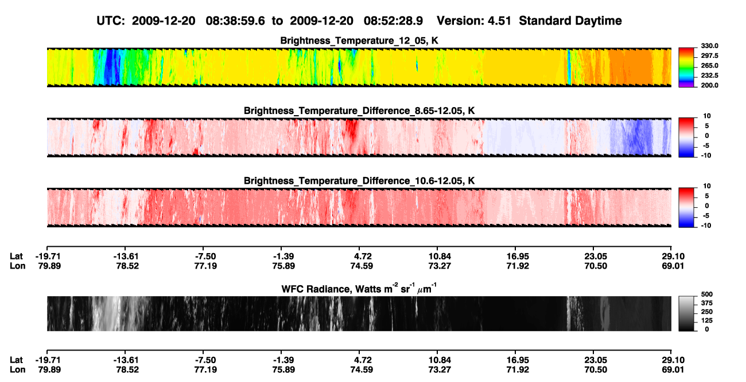Click latitude 29.10 on axis above the WFC title
Image resolution: width=746 pixels, height=382 pixels.
click(671, 256)
